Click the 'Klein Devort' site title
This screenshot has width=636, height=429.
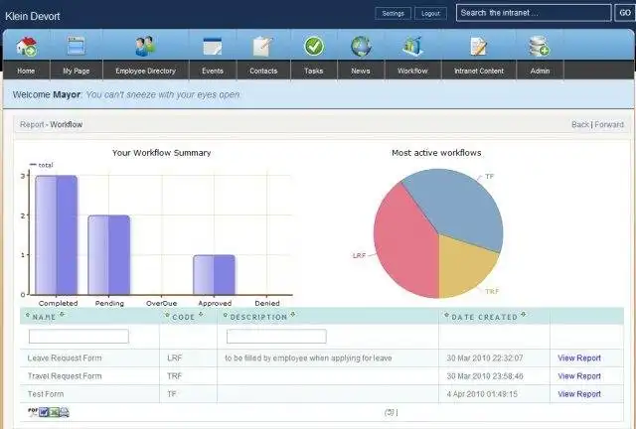pyautogui.click(x=33, y=16)
